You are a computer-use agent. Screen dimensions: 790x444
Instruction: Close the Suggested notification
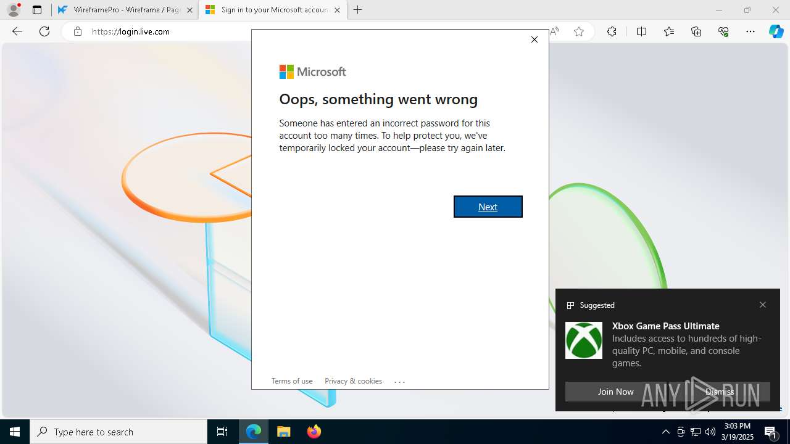(x=763, y=305)
